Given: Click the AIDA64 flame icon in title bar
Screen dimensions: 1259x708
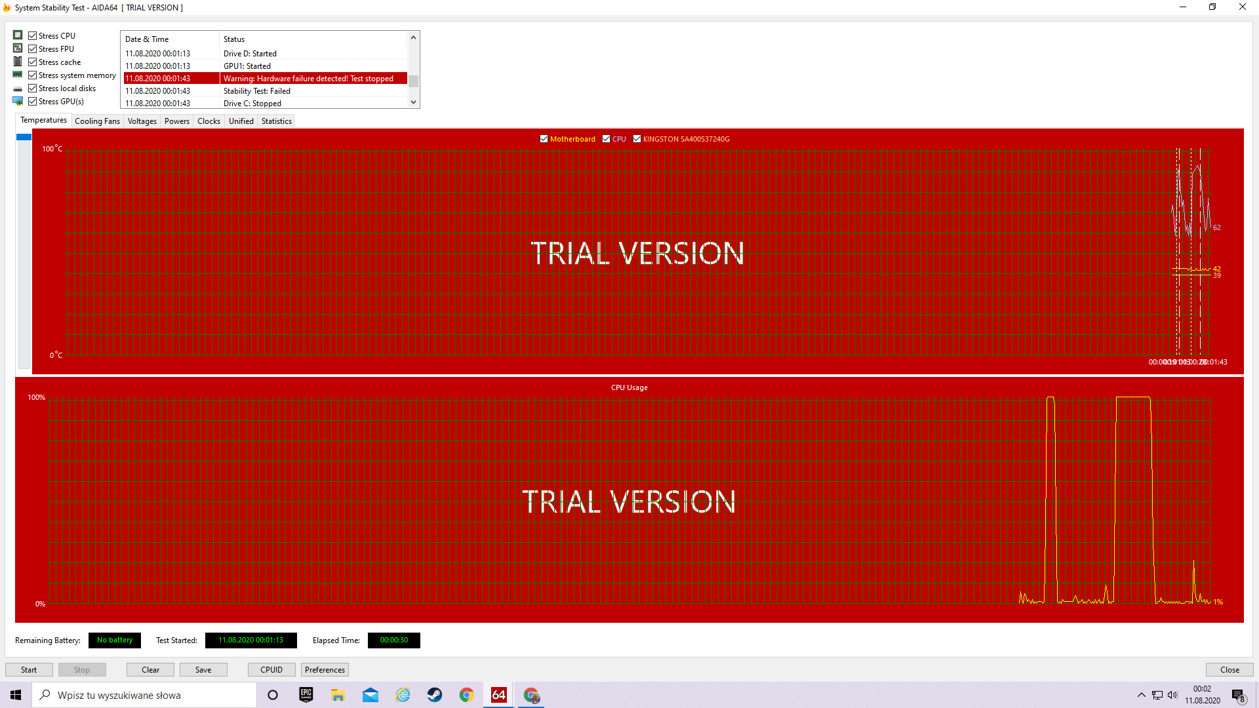Looking at the screenshot, I should pyautogui.click(x=7, y=8).
